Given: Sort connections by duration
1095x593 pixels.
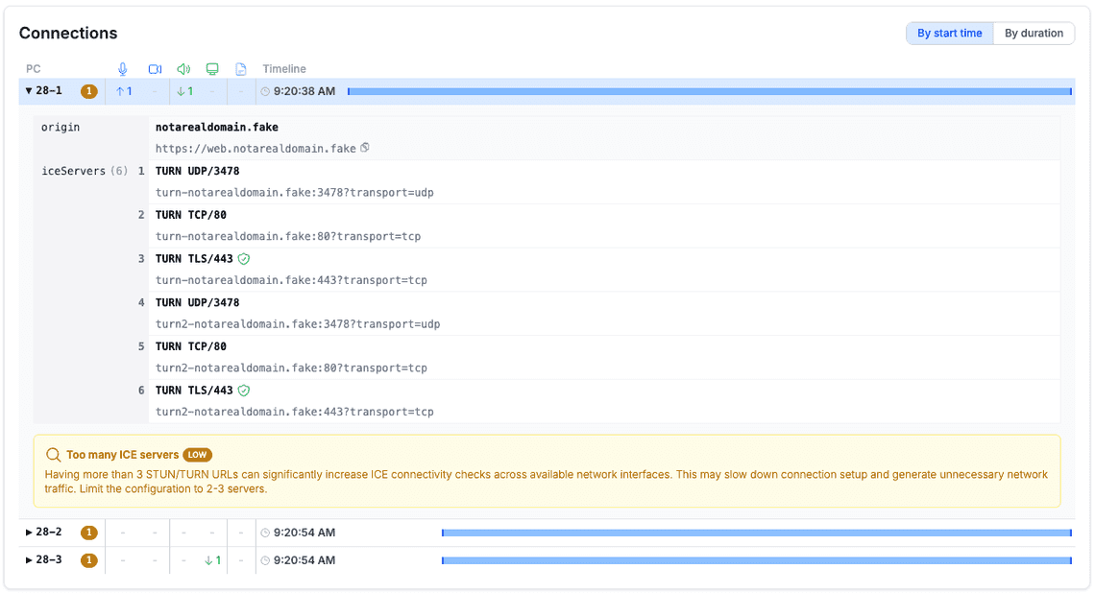Looking at the screenshot, I should click(1034, 34).
